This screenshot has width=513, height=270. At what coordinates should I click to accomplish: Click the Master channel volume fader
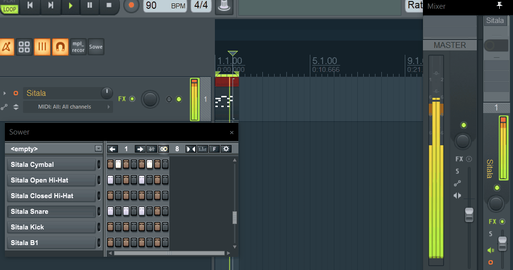469,214
